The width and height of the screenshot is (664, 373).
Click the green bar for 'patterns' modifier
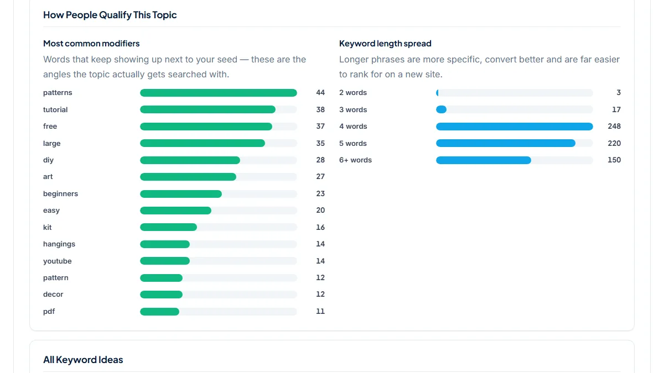click(219, 93)
